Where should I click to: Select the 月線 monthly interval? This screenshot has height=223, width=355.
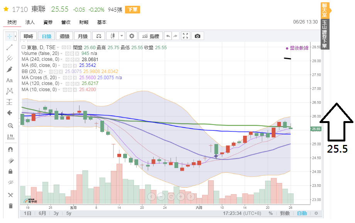tap(83, 36)
